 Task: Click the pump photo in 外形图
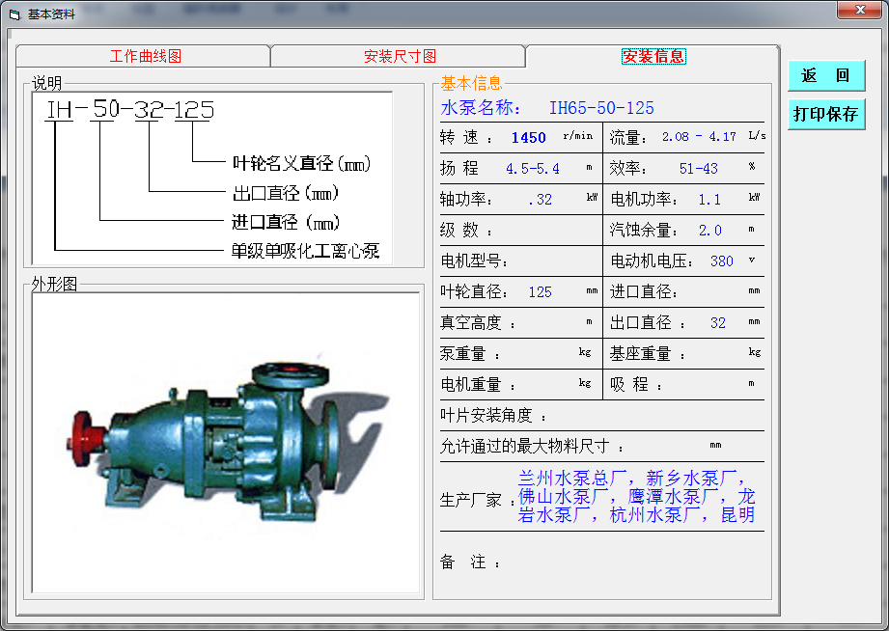[226, 442]
